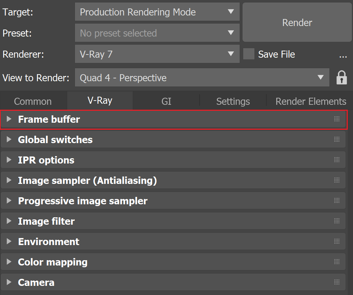Open the View to Render dropdown
This screenshot has height=295, width=353.
pos(202,78)
